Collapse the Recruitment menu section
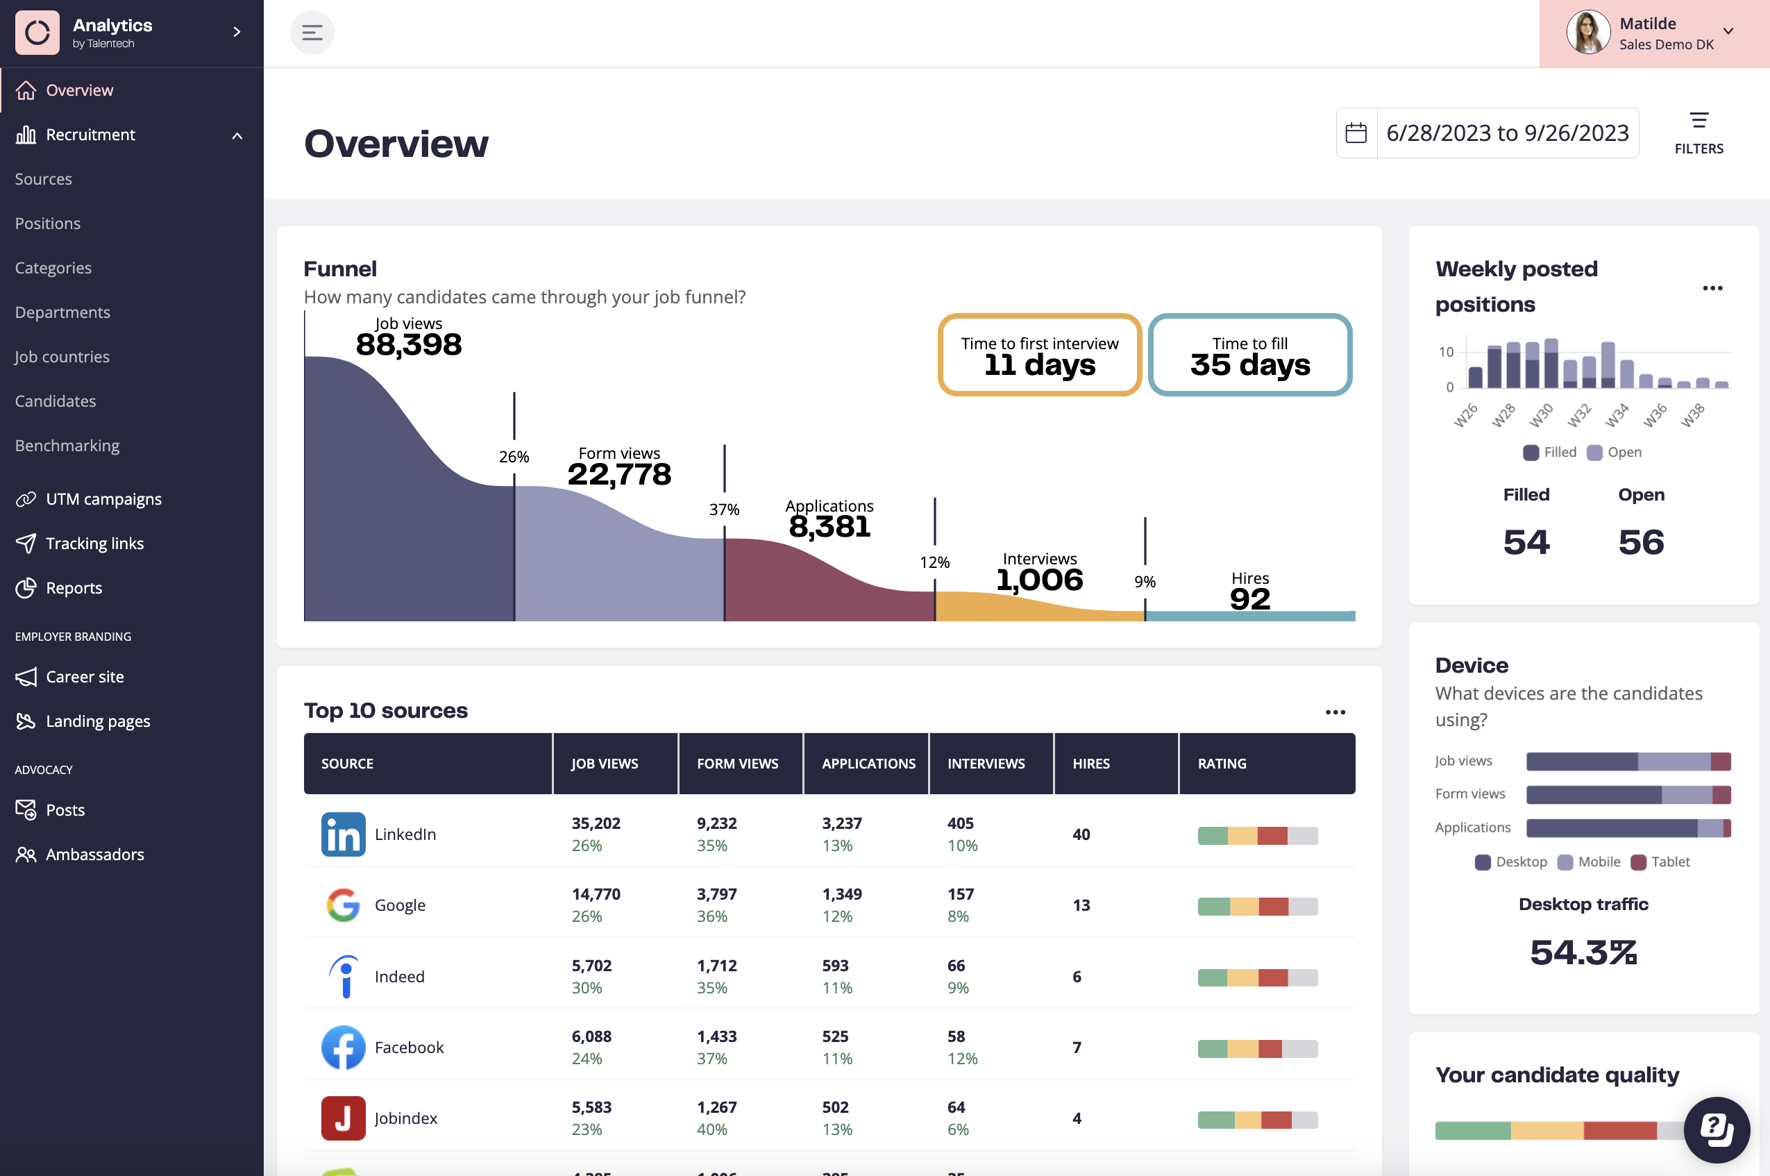Screen dimensions: 1770x1176 pos(237,135)
